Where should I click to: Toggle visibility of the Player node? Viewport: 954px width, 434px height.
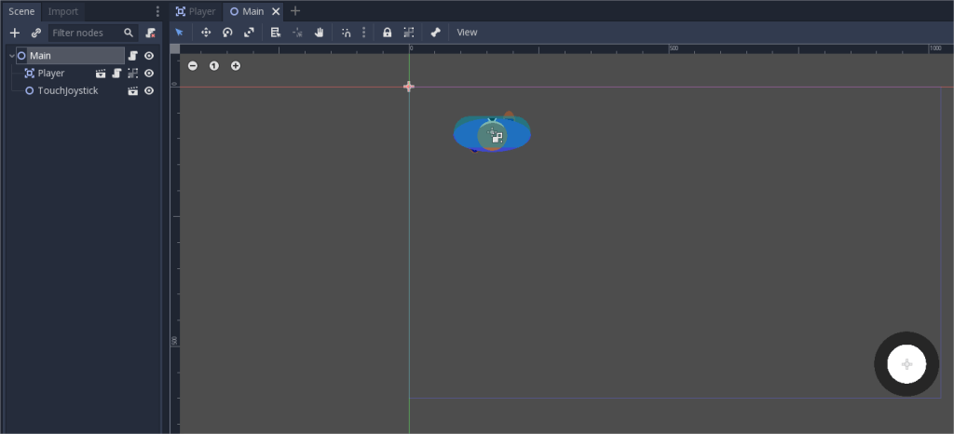tap(149, 74)
